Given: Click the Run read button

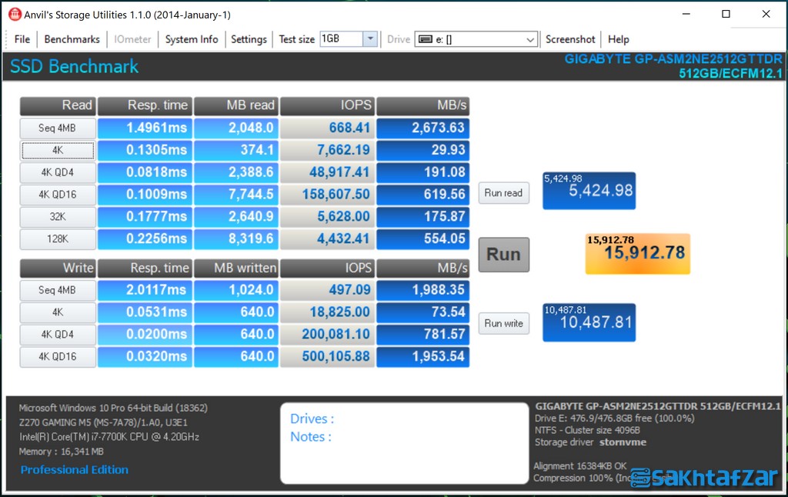Looking at the screenshot, I should click(x=503, y=193).
